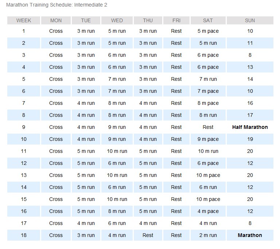Image resolution: width=280 pixels, height=249 pixels.
Task: Click the week number '12' in the WEEK column
Action: pyautogui.click(x=24, y=163)
